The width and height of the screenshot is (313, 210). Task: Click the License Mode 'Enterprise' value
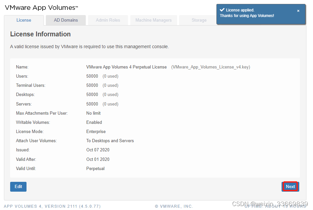96,132
